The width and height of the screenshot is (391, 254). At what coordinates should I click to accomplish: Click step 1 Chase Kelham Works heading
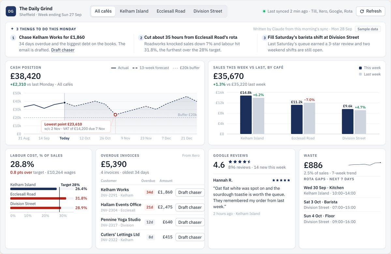click(x=52, y=37)
